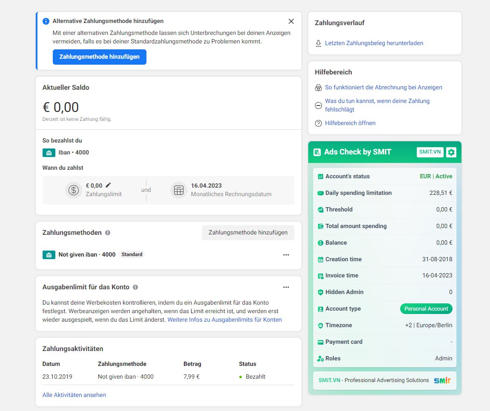Open the Ads Check settings gear
The image size is (490, 411).
coord(451,152)
